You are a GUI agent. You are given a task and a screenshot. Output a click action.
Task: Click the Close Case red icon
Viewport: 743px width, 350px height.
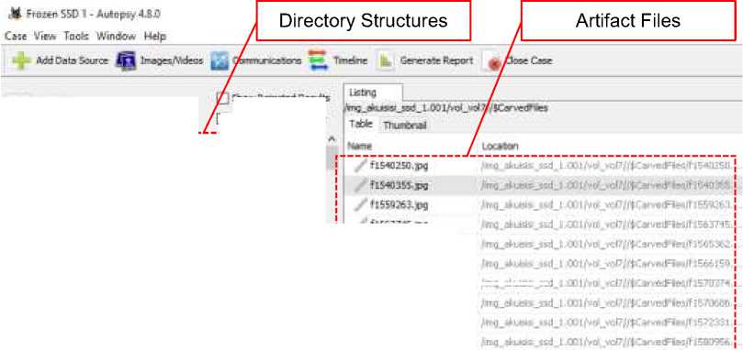coord(493,61)
